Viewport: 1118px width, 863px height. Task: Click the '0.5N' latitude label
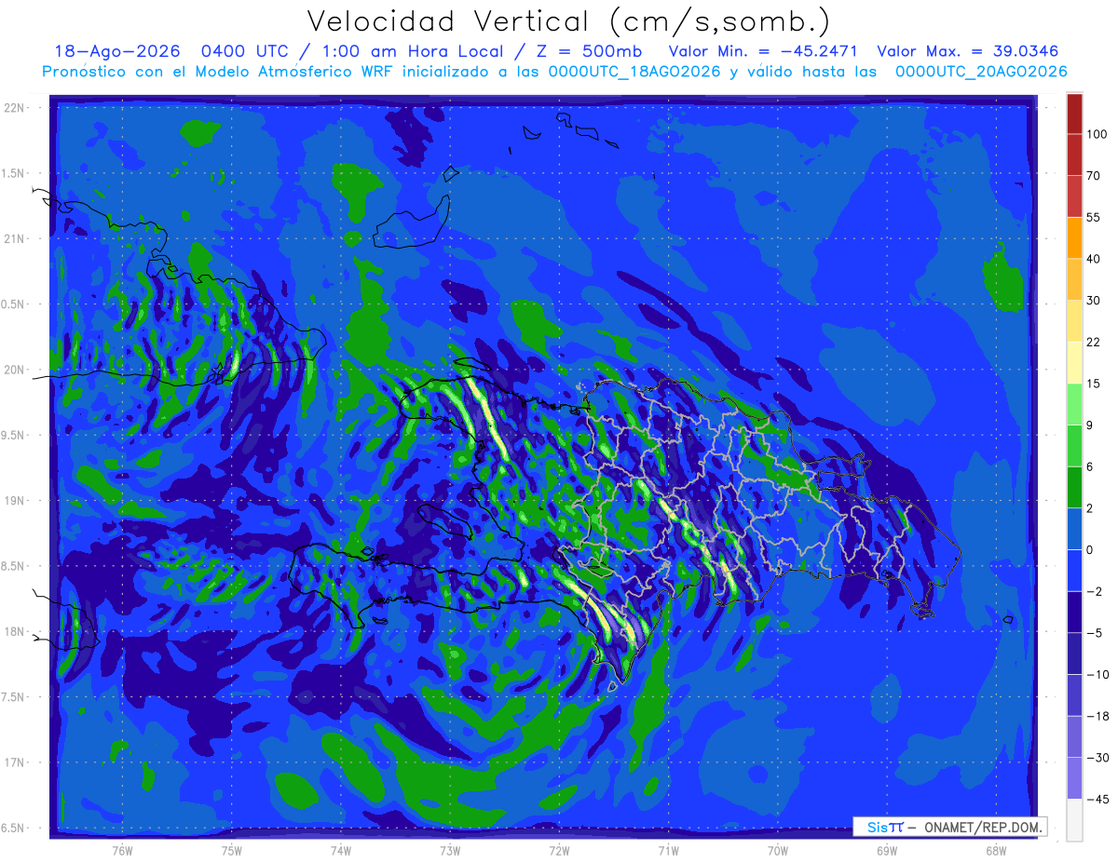pos(13,304)
